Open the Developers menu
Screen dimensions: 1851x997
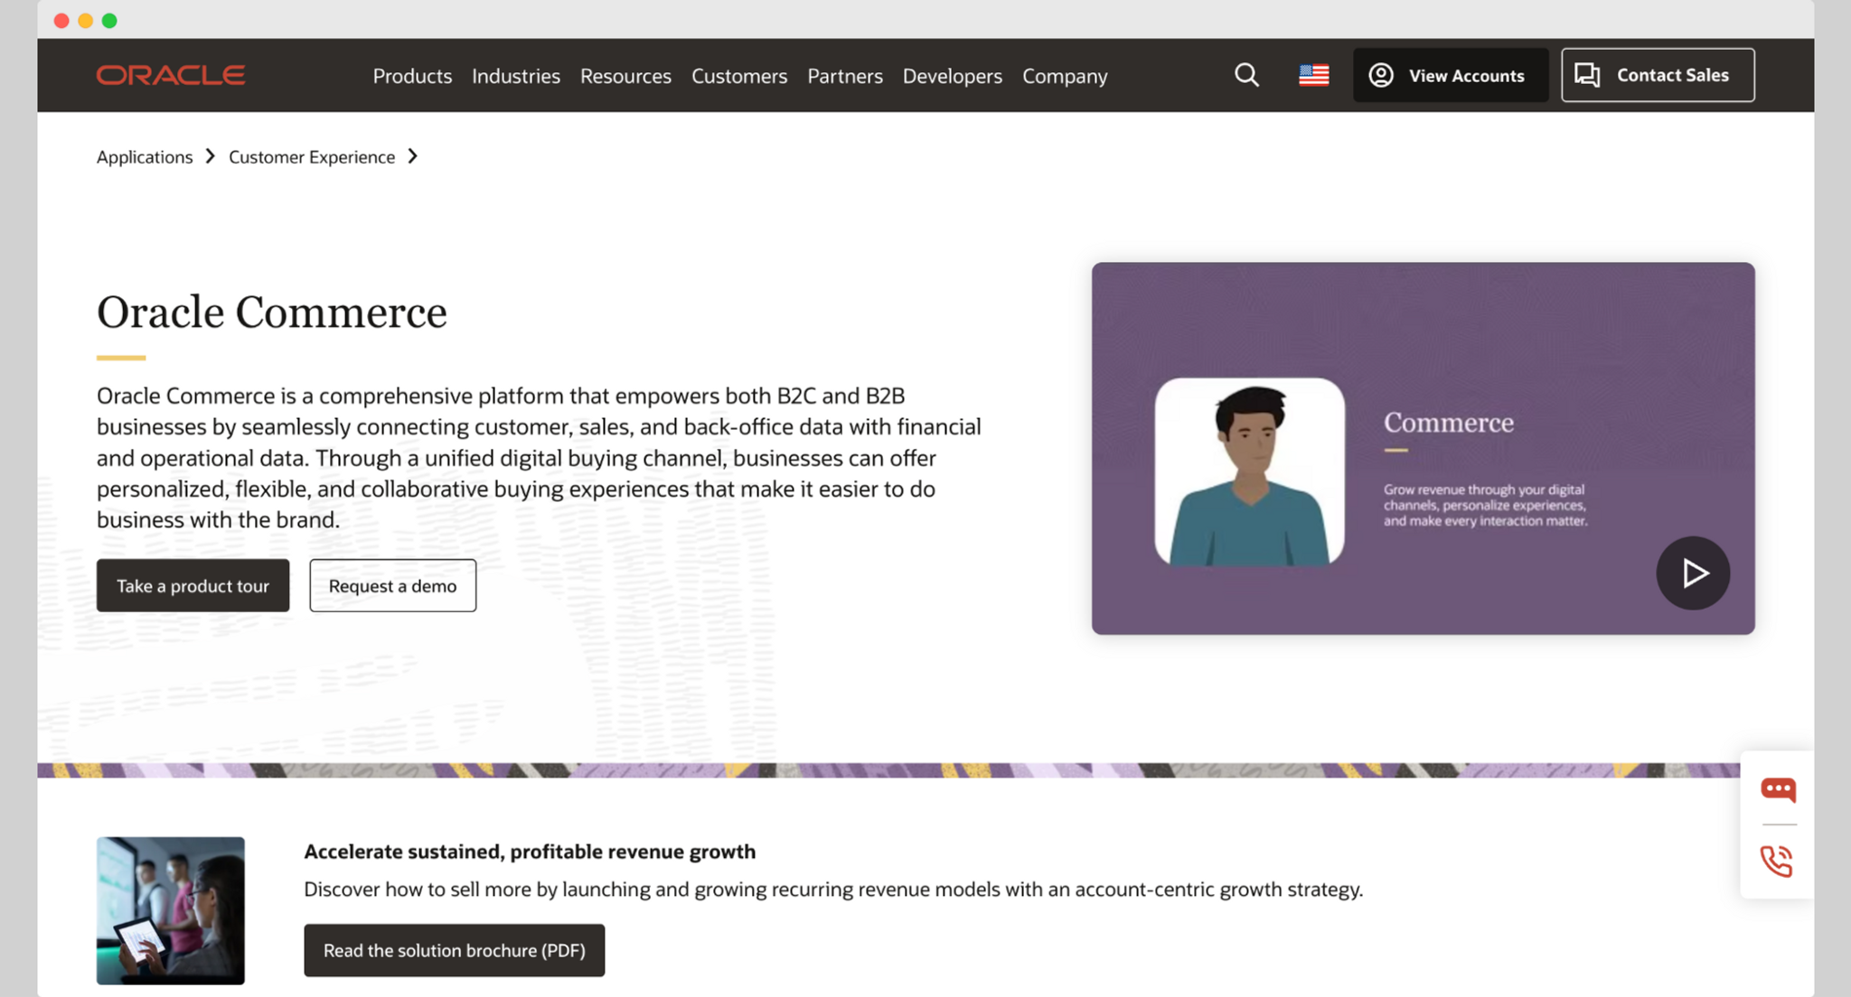[x=953, y=76]
